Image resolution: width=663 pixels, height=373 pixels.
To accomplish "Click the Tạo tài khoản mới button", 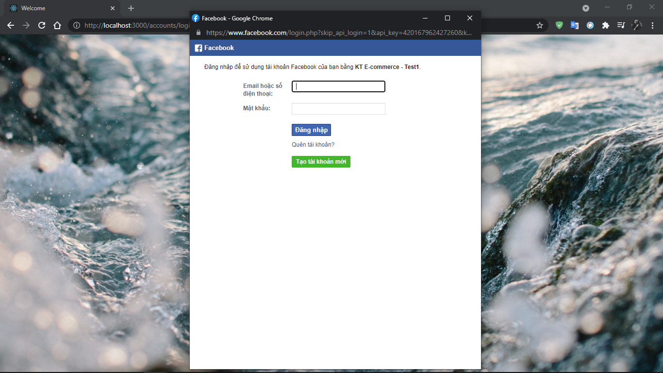I will [321, 162].
